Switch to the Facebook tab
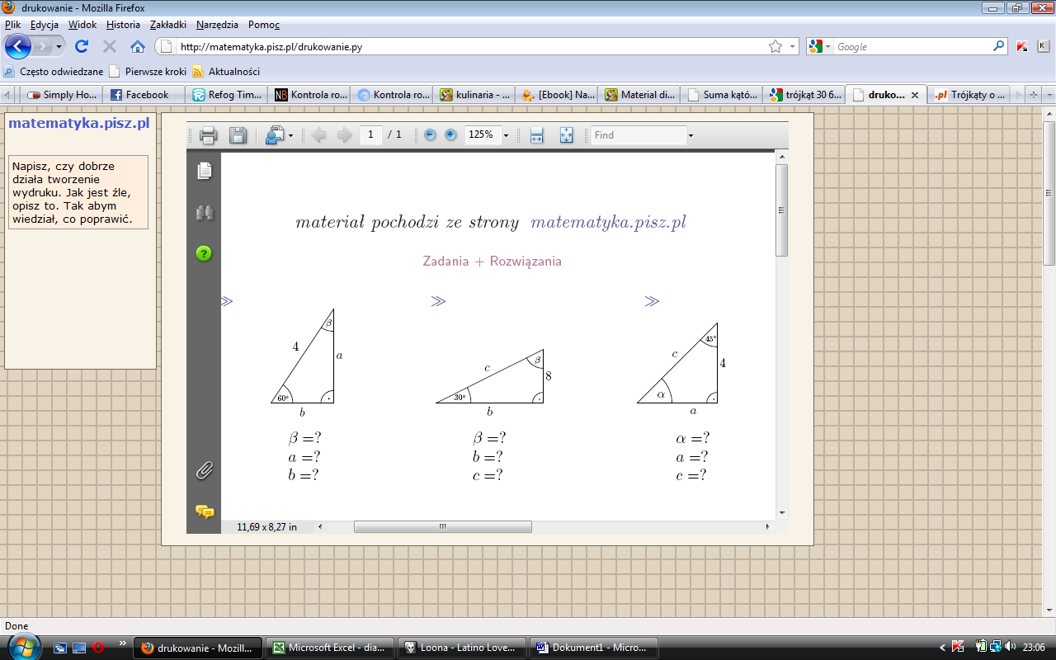The width and height of the screenshot is (1056, 660). [x=139, y=95]
